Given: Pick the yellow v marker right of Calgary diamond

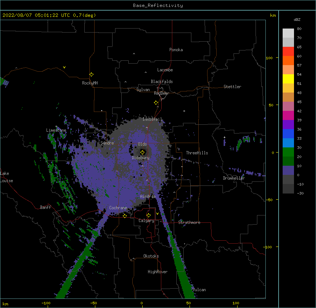Looking at the screenshot, I should pos(157,214).
